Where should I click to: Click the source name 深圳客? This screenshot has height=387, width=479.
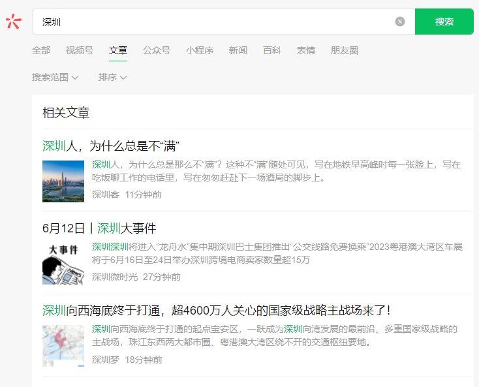pos(105,194)
